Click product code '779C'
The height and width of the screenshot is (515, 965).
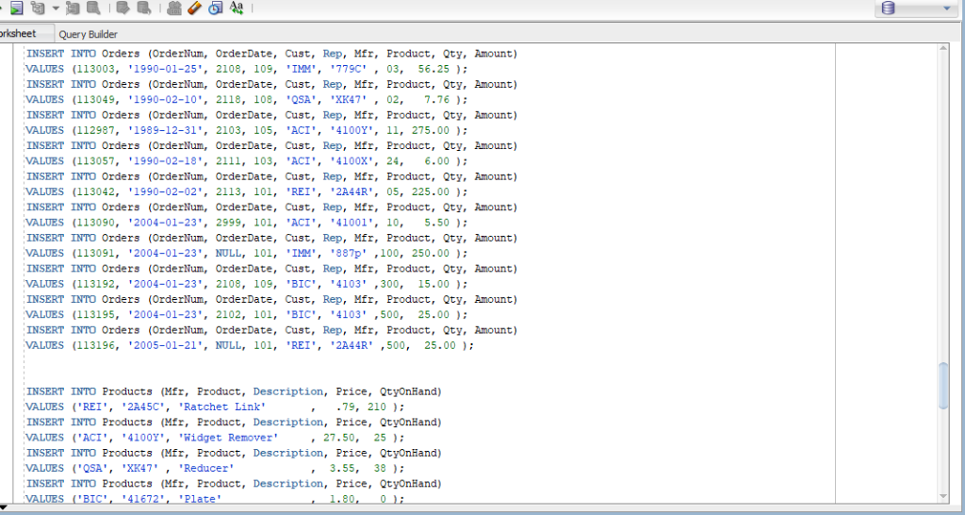tap(349, 69)
